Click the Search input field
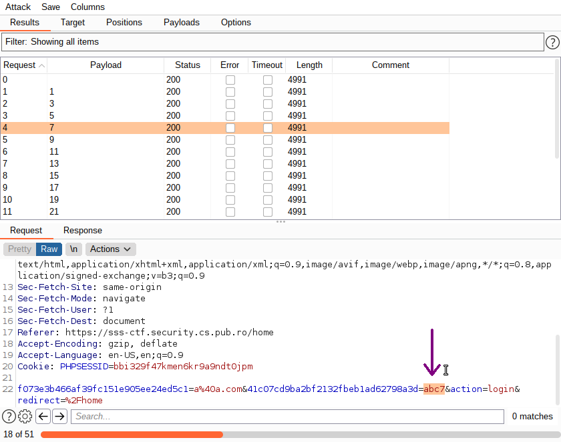 tap(287, 417)
